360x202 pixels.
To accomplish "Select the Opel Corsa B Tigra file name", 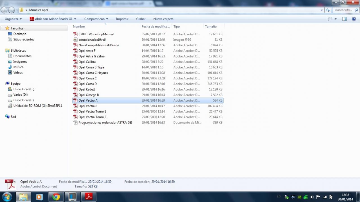I will [91, 67].
